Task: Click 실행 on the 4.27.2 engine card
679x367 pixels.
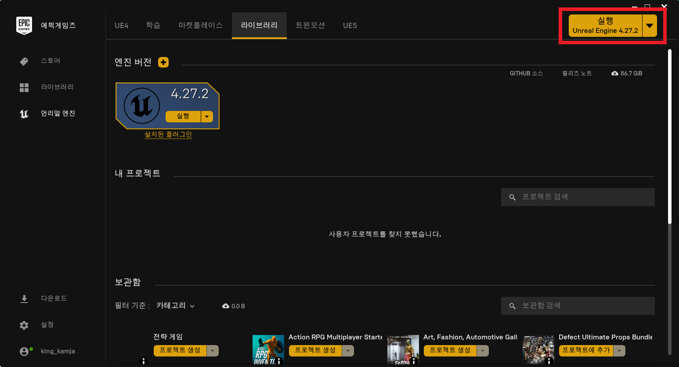Action: point(183,116)
